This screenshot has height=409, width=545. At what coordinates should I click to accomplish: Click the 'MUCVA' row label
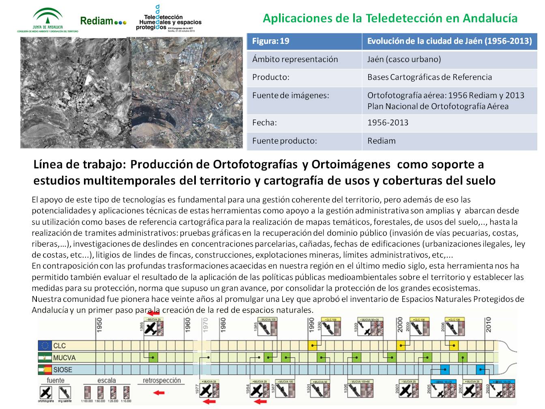click(64, 358)
